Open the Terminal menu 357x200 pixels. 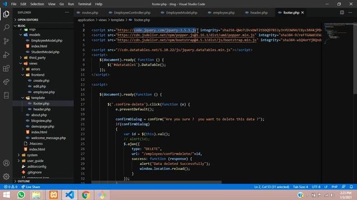(84, 4)
